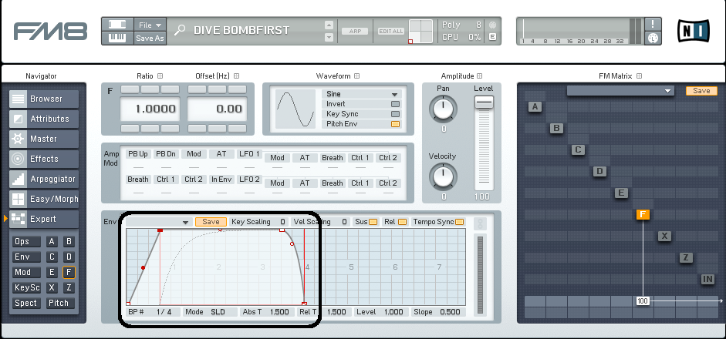Toggle the Invert checkbox
The image size is (726, 339).
[396, 104]
